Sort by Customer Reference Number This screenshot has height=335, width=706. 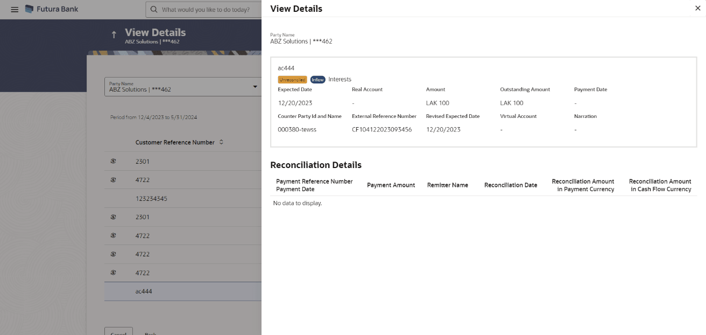point(221,142)
